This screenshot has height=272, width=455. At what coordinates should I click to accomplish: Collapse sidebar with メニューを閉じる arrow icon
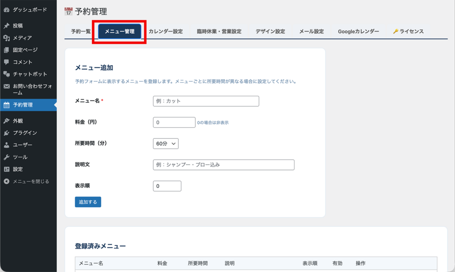(x=6, y=181)
